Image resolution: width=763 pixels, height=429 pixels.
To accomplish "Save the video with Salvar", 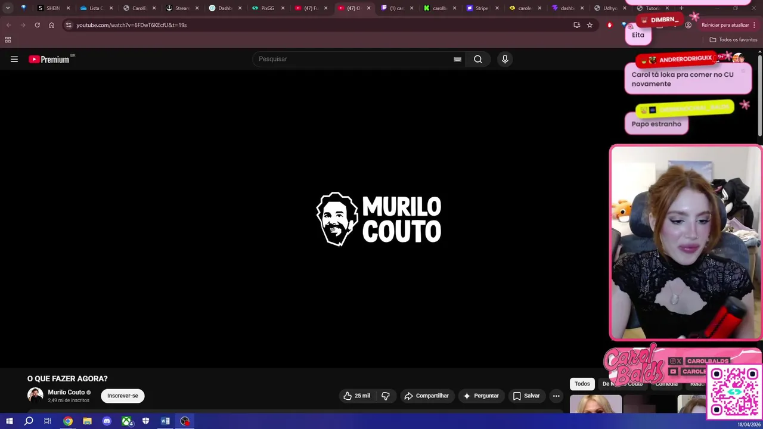I will [x=526, y=396].
